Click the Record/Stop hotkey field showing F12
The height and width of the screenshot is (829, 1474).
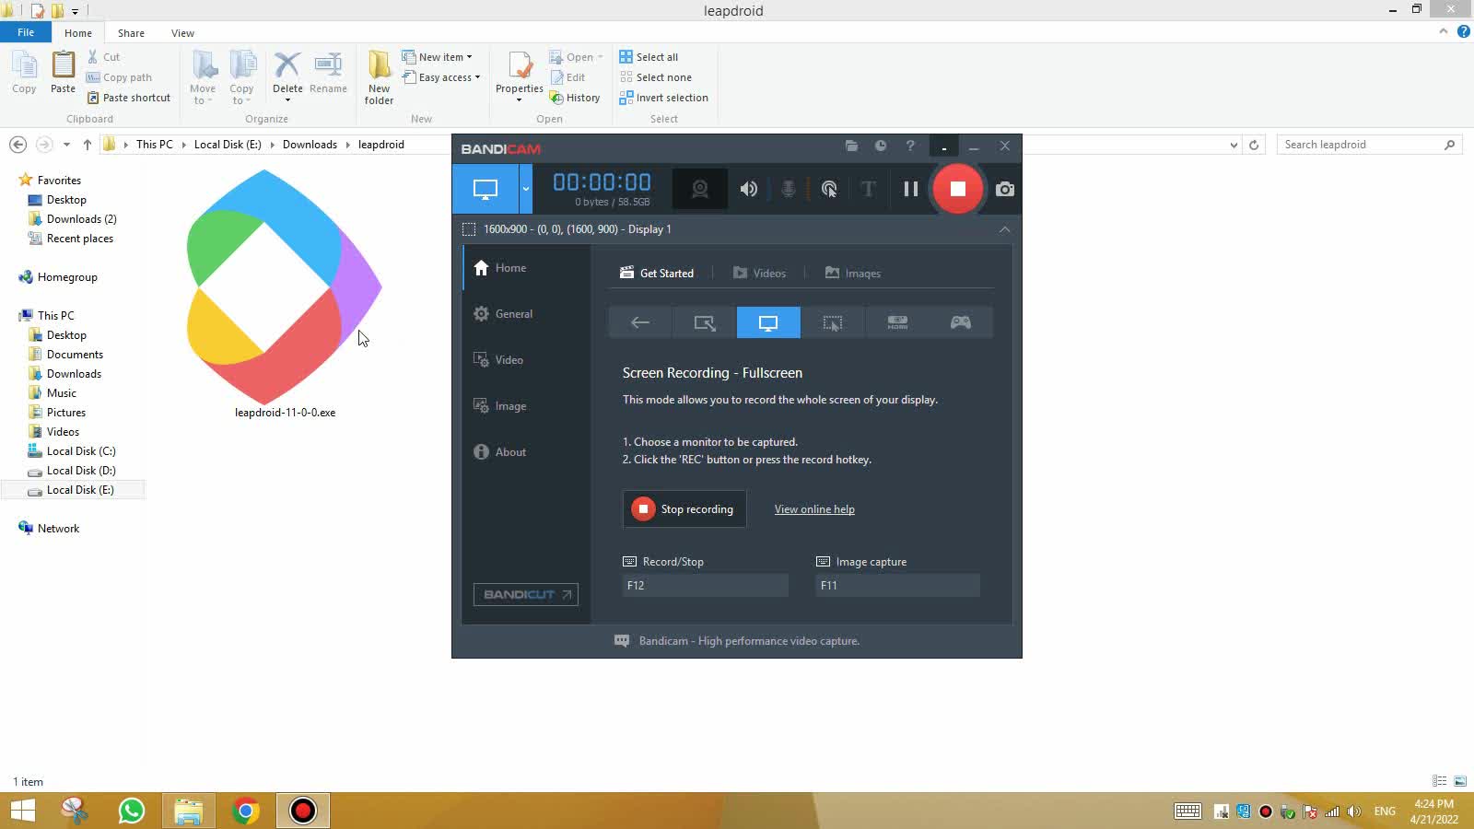point(706,585)
